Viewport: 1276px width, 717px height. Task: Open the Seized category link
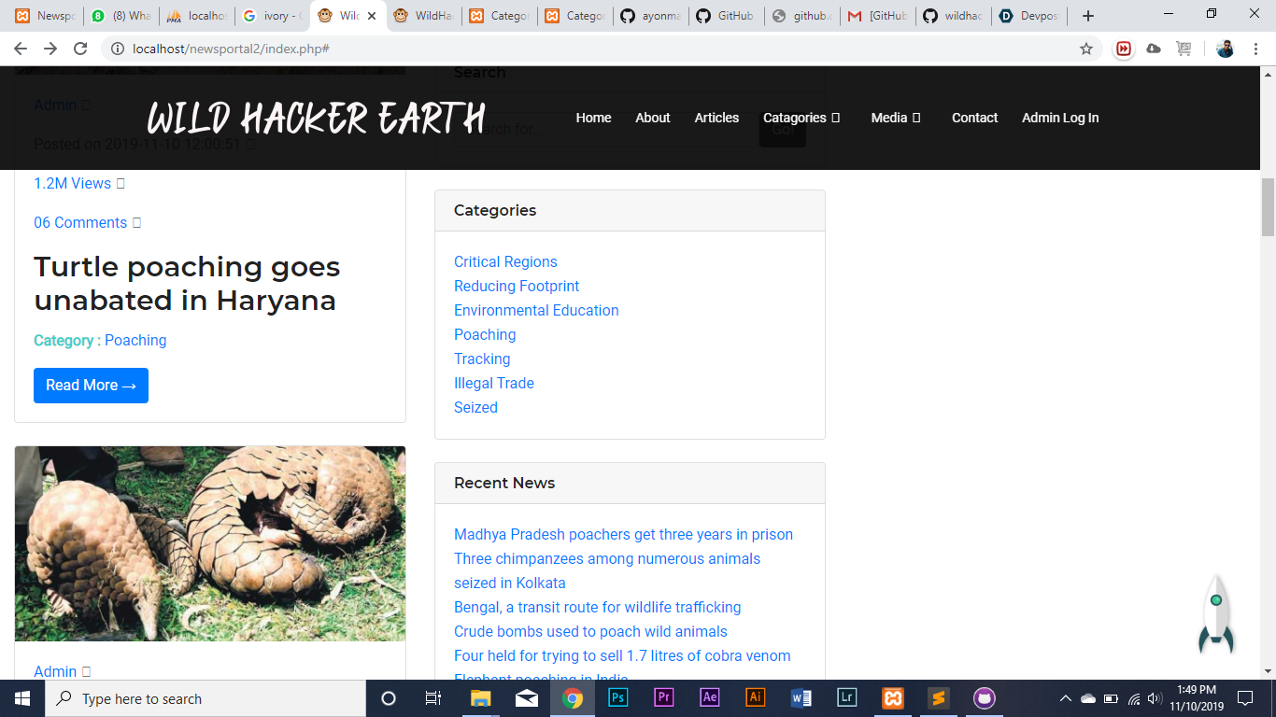click(475, 408)
